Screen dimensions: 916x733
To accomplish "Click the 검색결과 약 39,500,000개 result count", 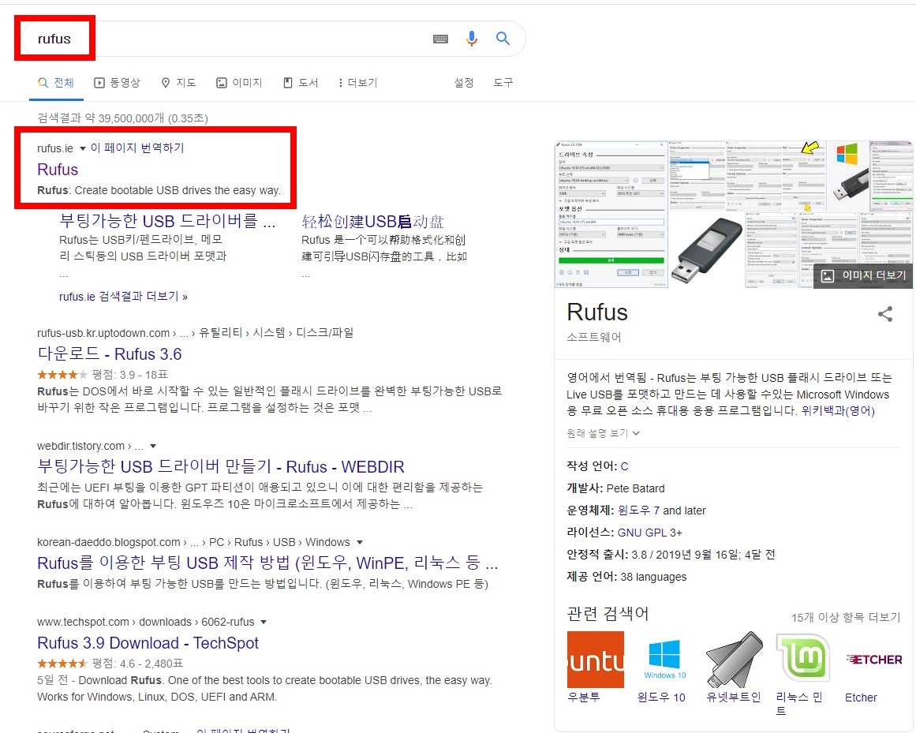I will point(122,118).
